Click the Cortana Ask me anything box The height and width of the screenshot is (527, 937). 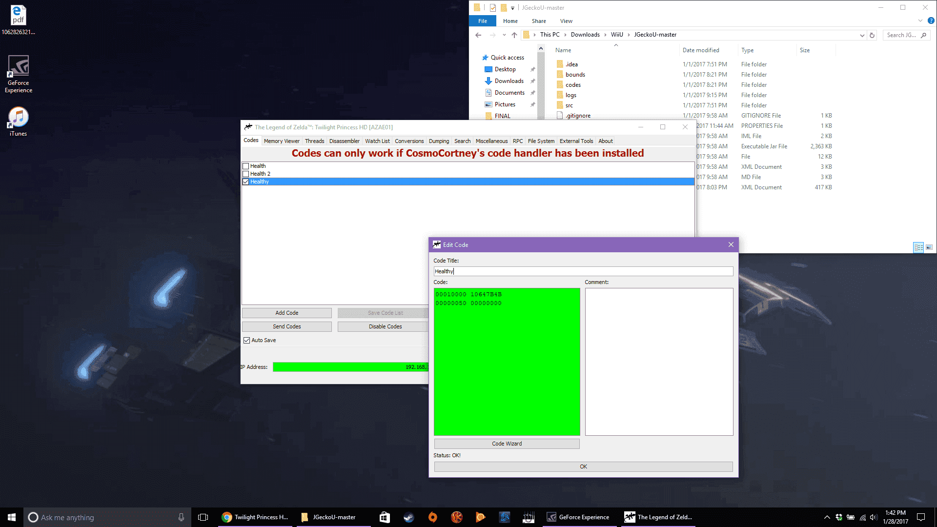click(x=106, y=517)
